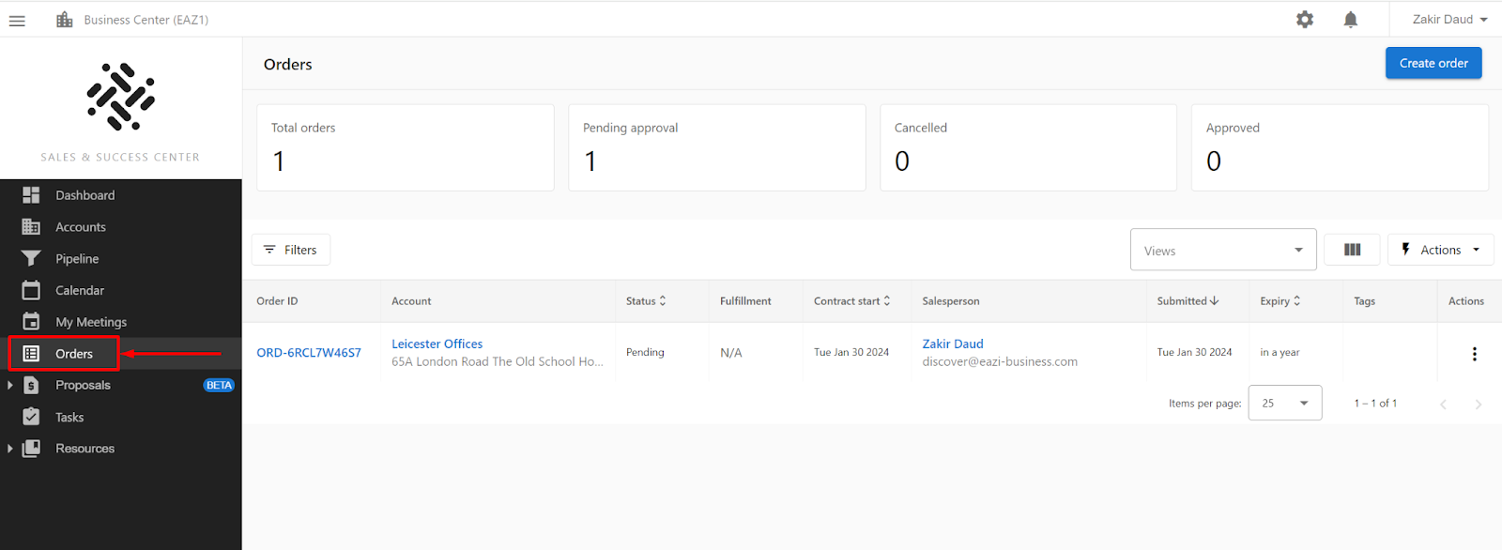
Task: Click the column chooser icon button
Action: coord(1352,250)
